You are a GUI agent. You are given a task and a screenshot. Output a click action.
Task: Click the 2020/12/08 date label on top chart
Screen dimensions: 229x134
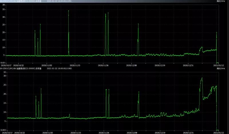(131, 65)
